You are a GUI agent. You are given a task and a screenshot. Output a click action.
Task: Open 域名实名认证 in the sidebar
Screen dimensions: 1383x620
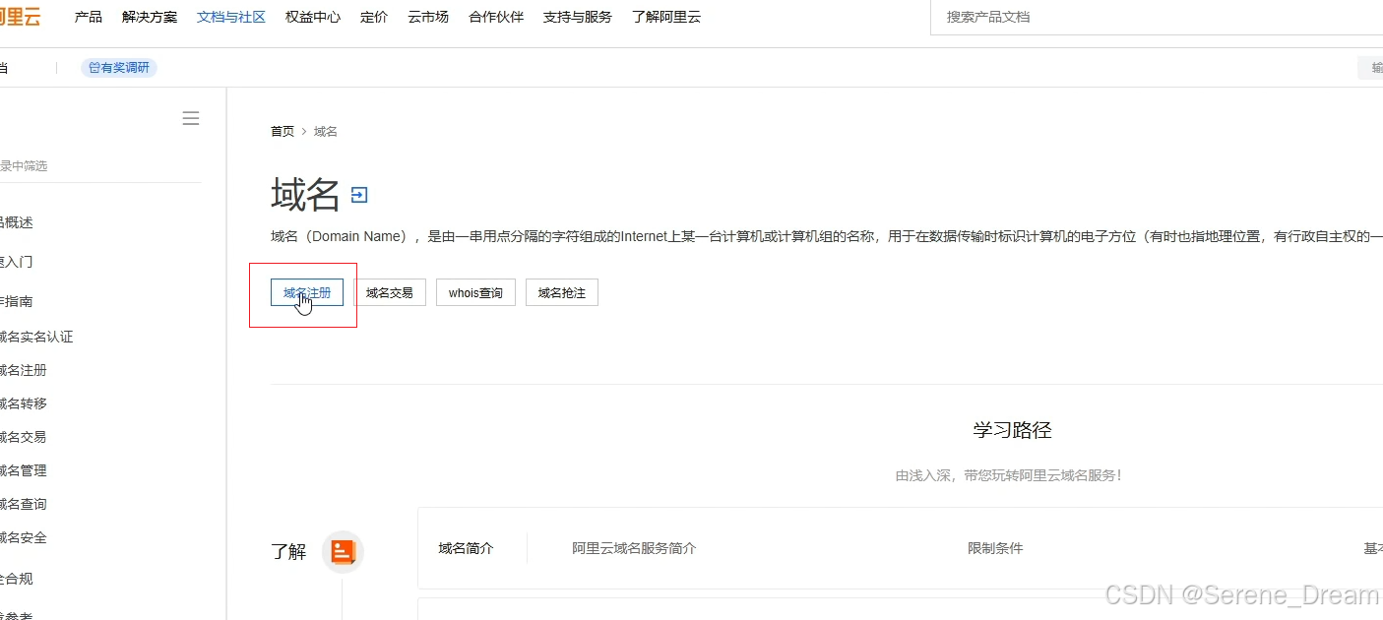click(36, 337)
